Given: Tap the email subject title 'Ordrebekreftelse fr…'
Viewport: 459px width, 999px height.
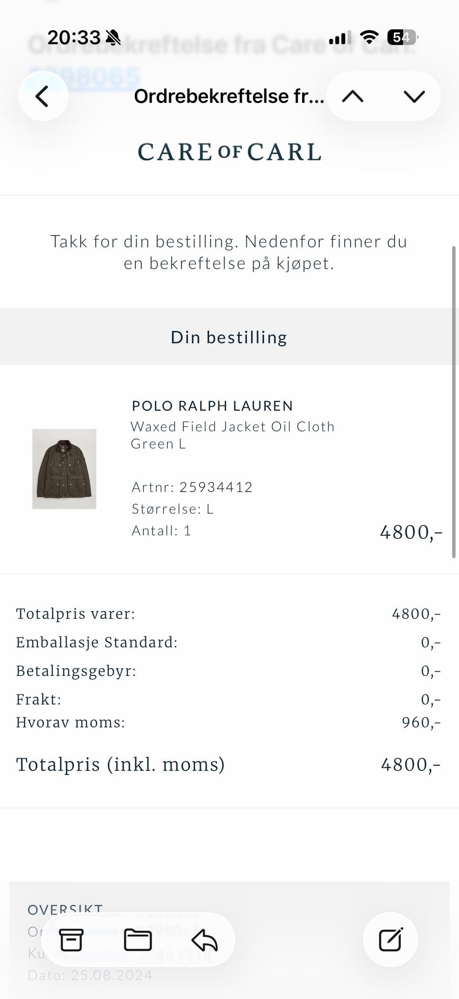Looking at the screenshot, I should [229, 96].
